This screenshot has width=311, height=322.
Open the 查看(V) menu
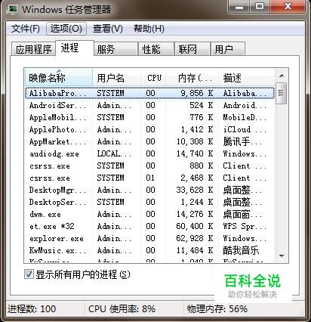(108, 29)
